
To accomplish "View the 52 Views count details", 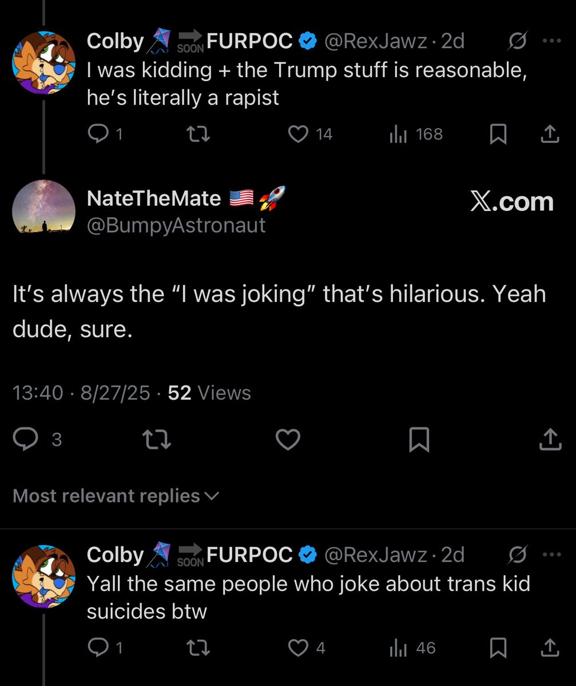I will coord(209,393).
